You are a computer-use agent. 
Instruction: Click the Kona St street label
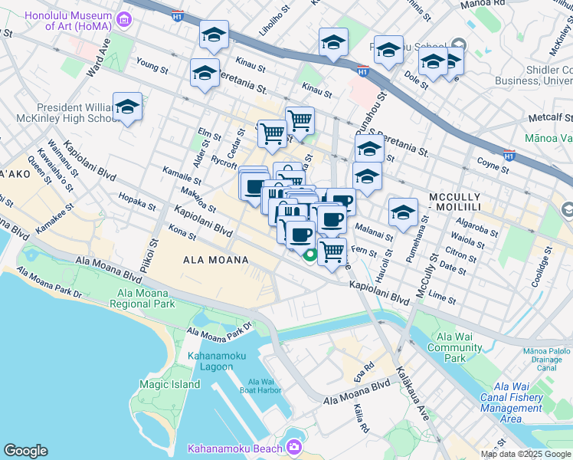click(x=182, y=232)
